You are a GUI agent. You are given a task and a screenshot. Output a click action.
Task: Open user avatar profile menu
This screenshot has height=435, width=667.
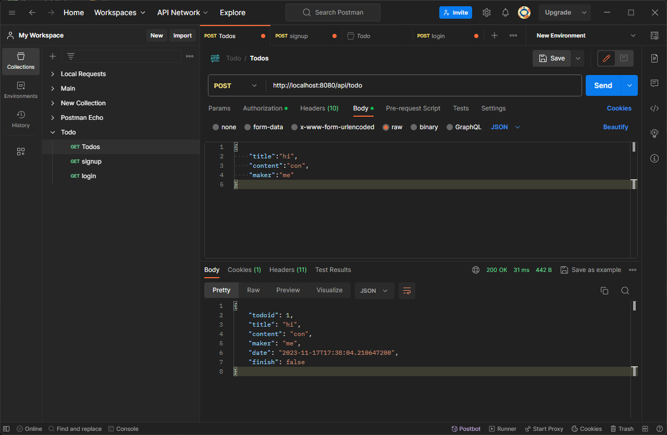(x=524, y=13)
